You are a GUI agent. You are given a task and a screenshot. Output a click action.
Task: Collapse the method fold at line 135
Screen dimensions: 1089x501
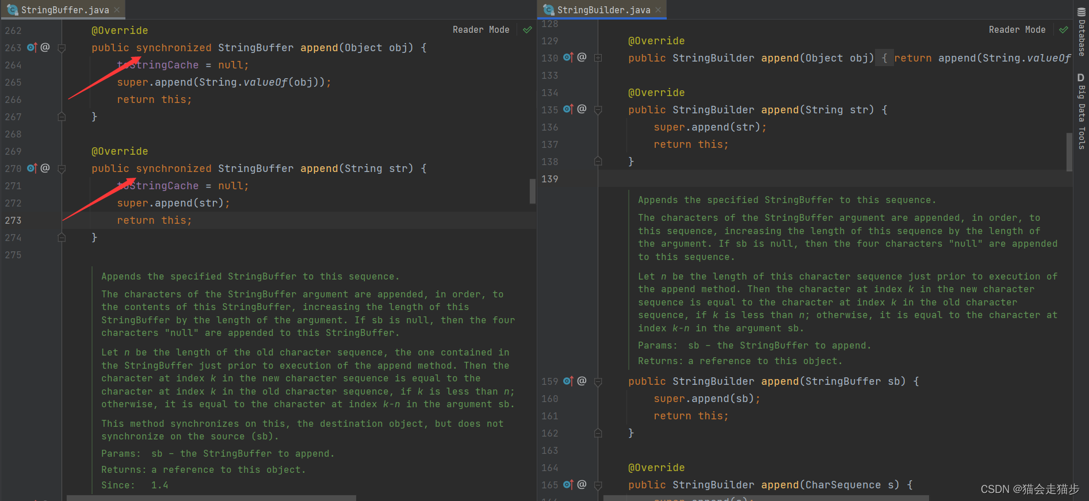tap(598, 110)
